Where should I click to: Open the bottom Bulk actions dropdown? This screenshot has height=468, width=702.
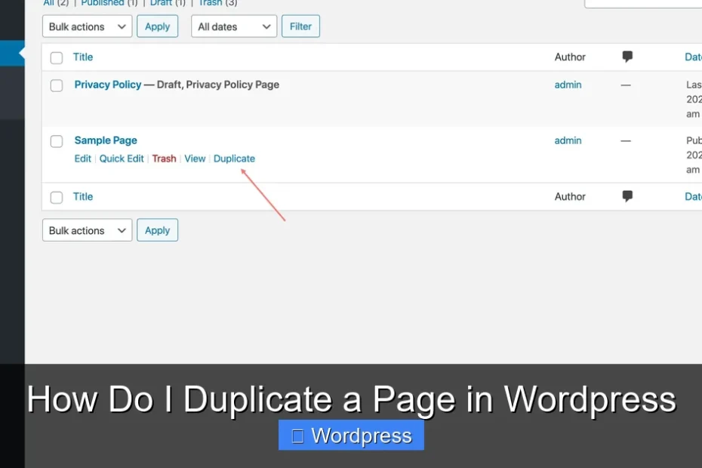coord(88,230)
